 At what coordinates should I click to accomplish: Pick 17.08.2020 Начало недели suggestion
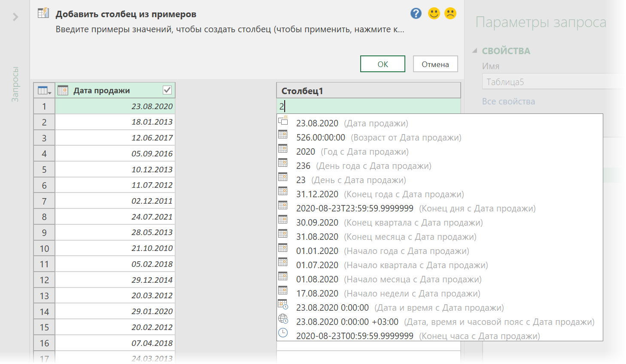coord(440,294)
